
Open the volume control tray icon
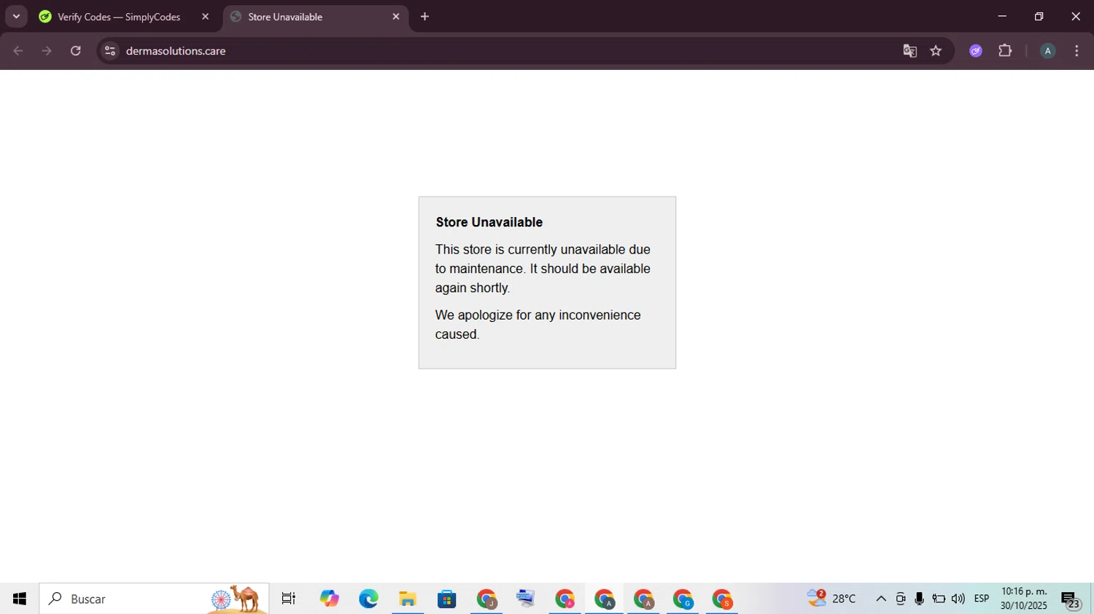pyautogui.click(x=958, y=599)
